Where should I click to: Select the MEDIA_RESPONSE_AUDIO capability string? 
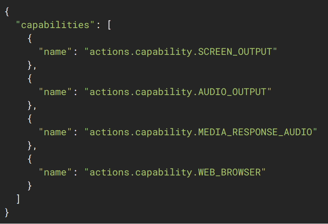click(x=200, y=132)
